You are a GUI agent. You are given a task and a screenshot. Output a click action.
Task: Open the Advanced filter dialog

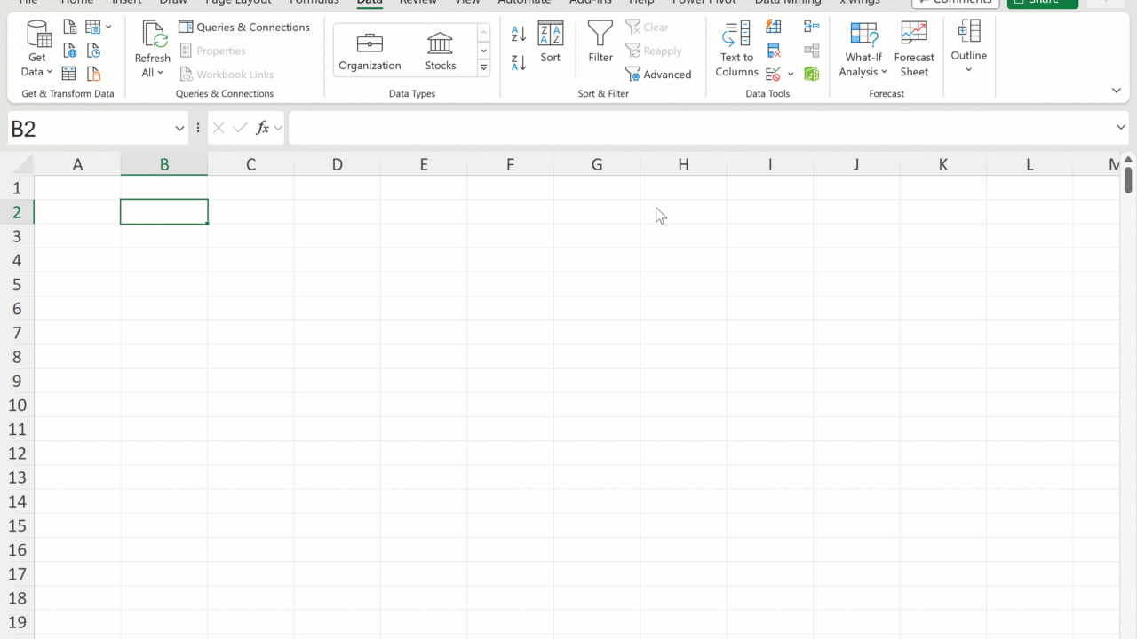click(658, 75)
